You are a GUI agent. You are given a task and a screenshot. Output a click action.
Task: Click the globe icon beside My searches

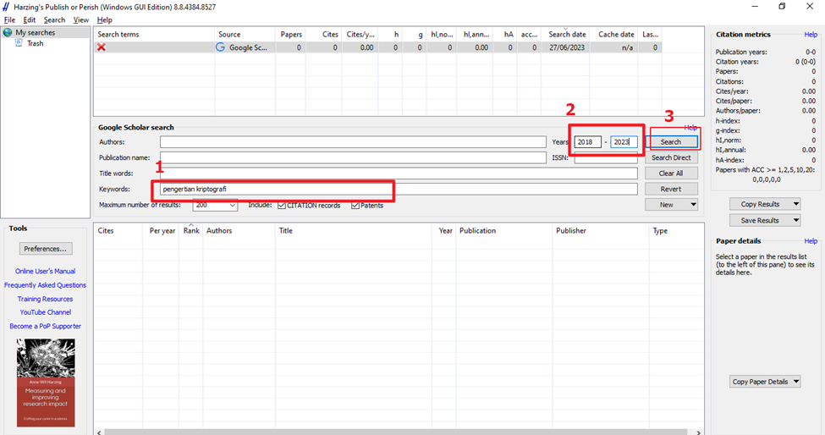8,33
